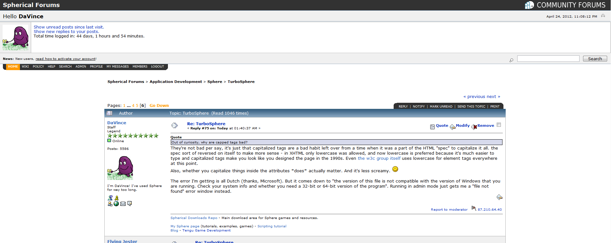This screenshot has width=611, height=243.
Task: Open the POLICY menu item
Action: tap(38, 67)
